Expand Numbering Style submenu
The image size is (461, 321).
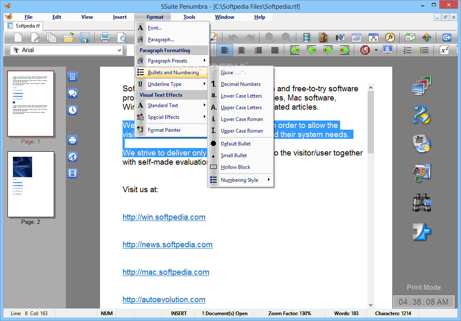point(241,180)
